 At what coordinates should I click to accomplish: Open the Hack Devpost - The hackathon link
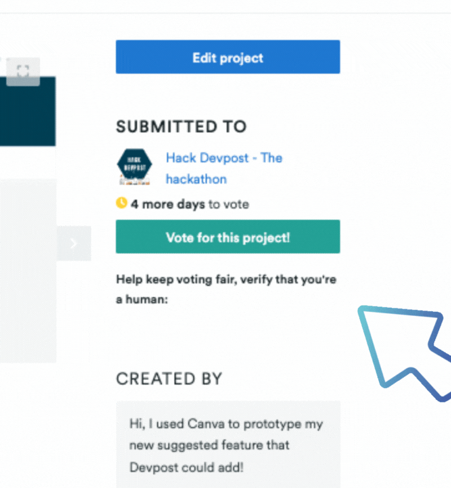tap(223, 158)
